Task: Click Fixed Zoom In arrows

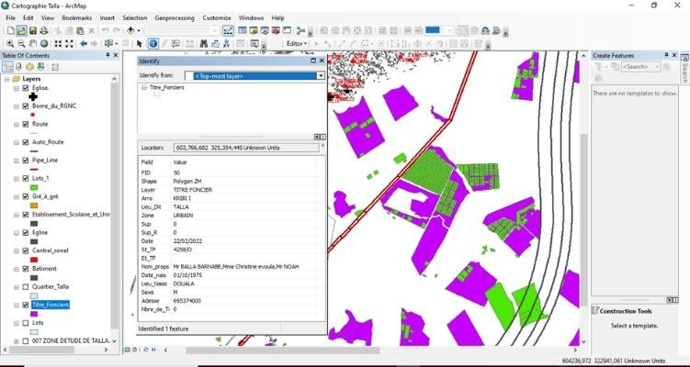Action: 58,44
